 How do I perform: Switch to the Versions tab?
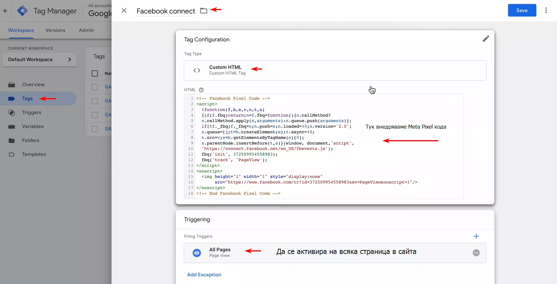tap(55, 30)
